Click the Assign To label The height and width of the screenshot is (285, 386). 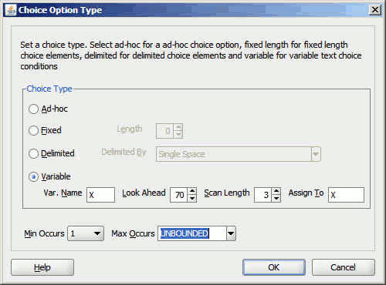[x=306, y=193]
